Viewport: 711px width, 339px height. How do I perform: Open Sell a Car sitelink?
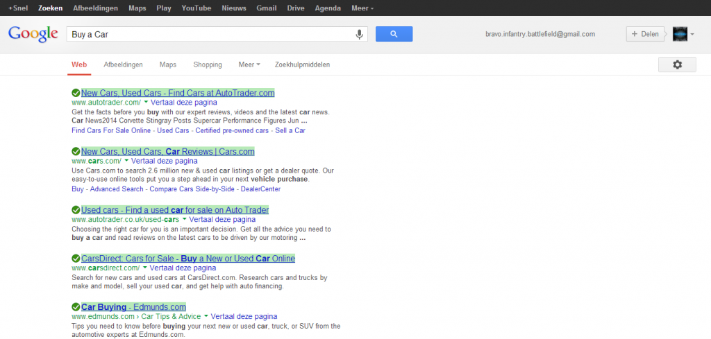pyautogui.click(x=290, y=130)
